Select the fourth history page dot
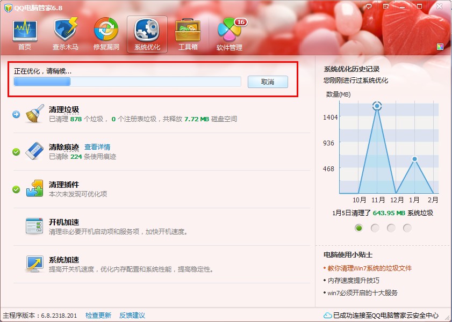Screen dimensions: 452x322 point(407,228)
